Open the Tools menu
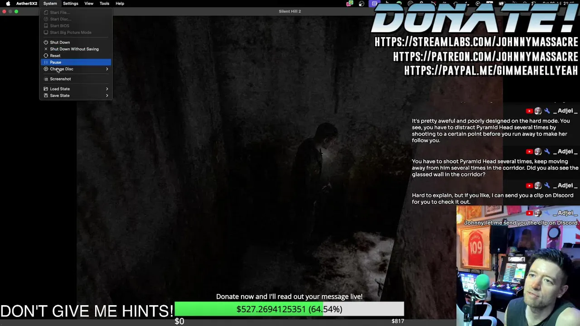This screenshot has width=580, height=326. click(104, 4)
